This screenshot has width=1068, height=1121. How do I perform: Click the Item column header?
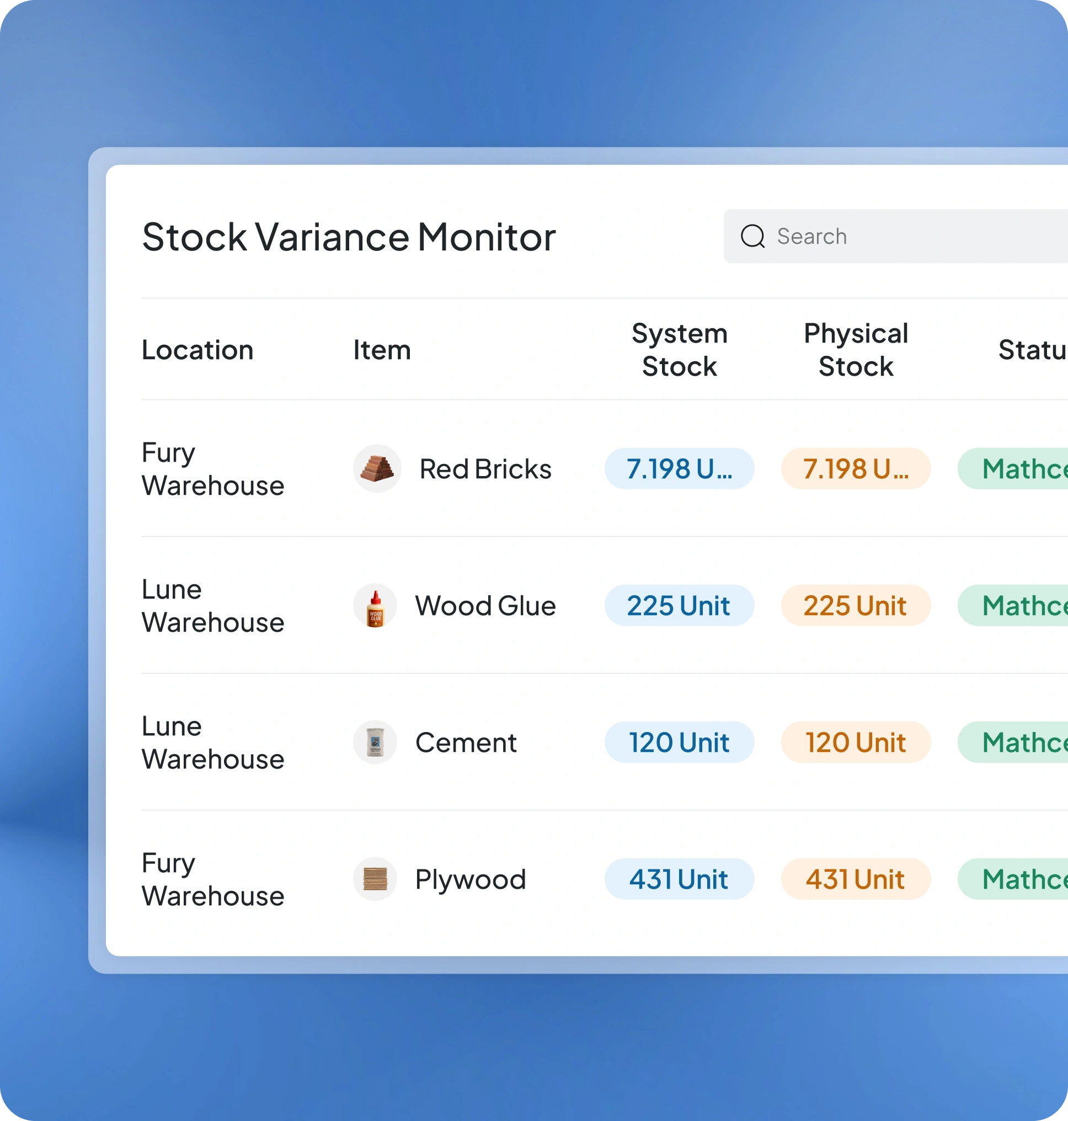(x=382, y=350)
